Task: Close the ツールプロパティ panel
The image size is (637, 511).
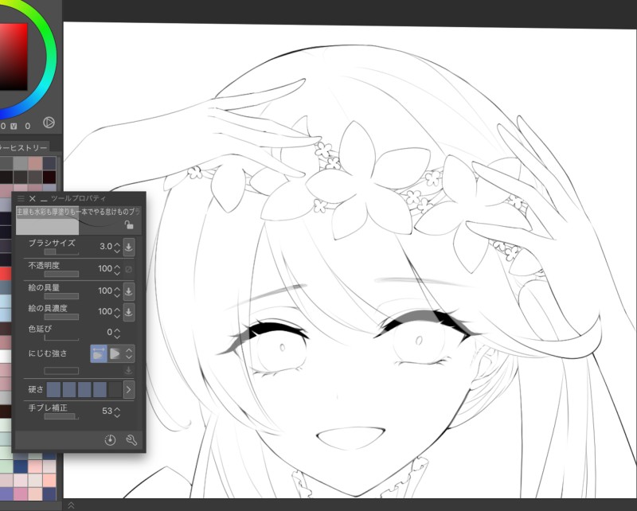Action: tap(33, 198)
